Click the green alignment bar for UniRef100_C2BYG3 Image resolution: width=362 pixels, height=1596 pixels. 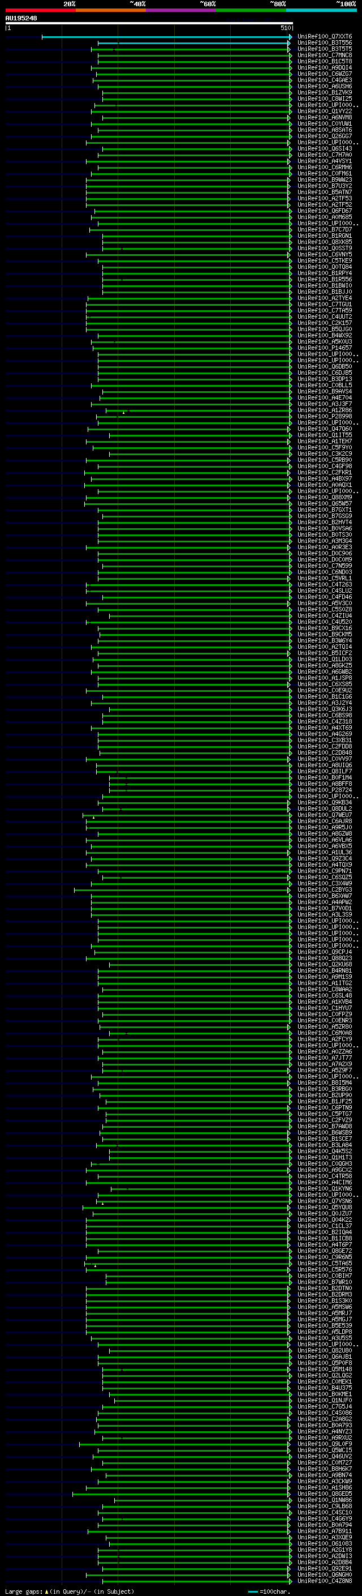tap(182, 889)
